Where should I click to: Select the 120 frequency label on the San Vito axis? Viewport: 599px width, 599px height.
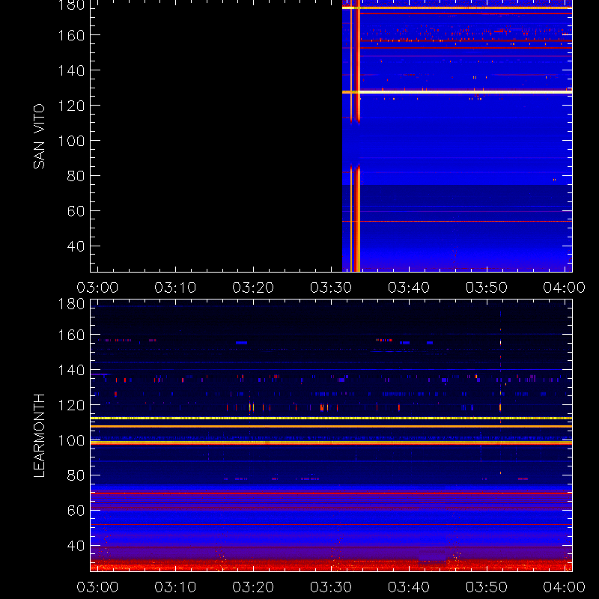(x=71, y=106)
